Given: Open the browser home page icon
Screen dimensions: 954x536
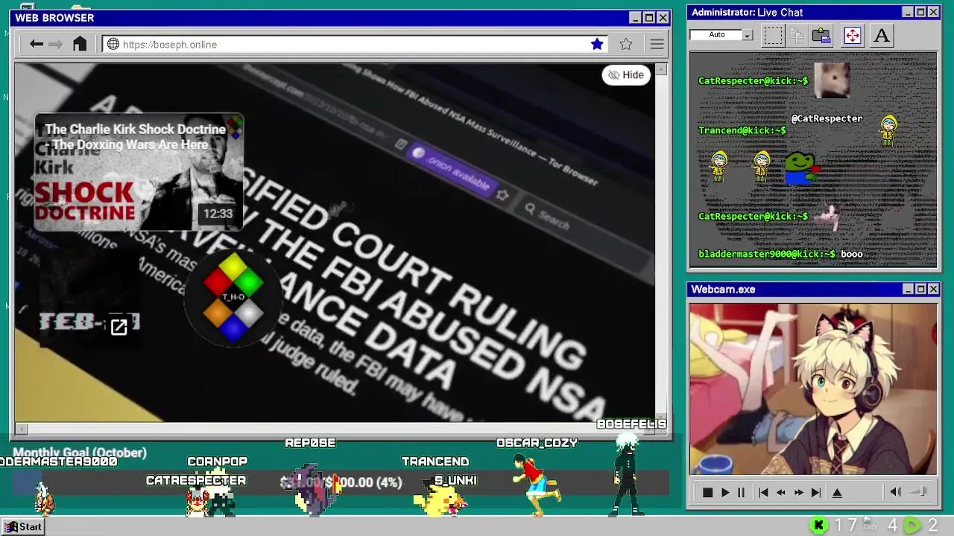Looking at the screenshot, I should click(x=80, y=44).
